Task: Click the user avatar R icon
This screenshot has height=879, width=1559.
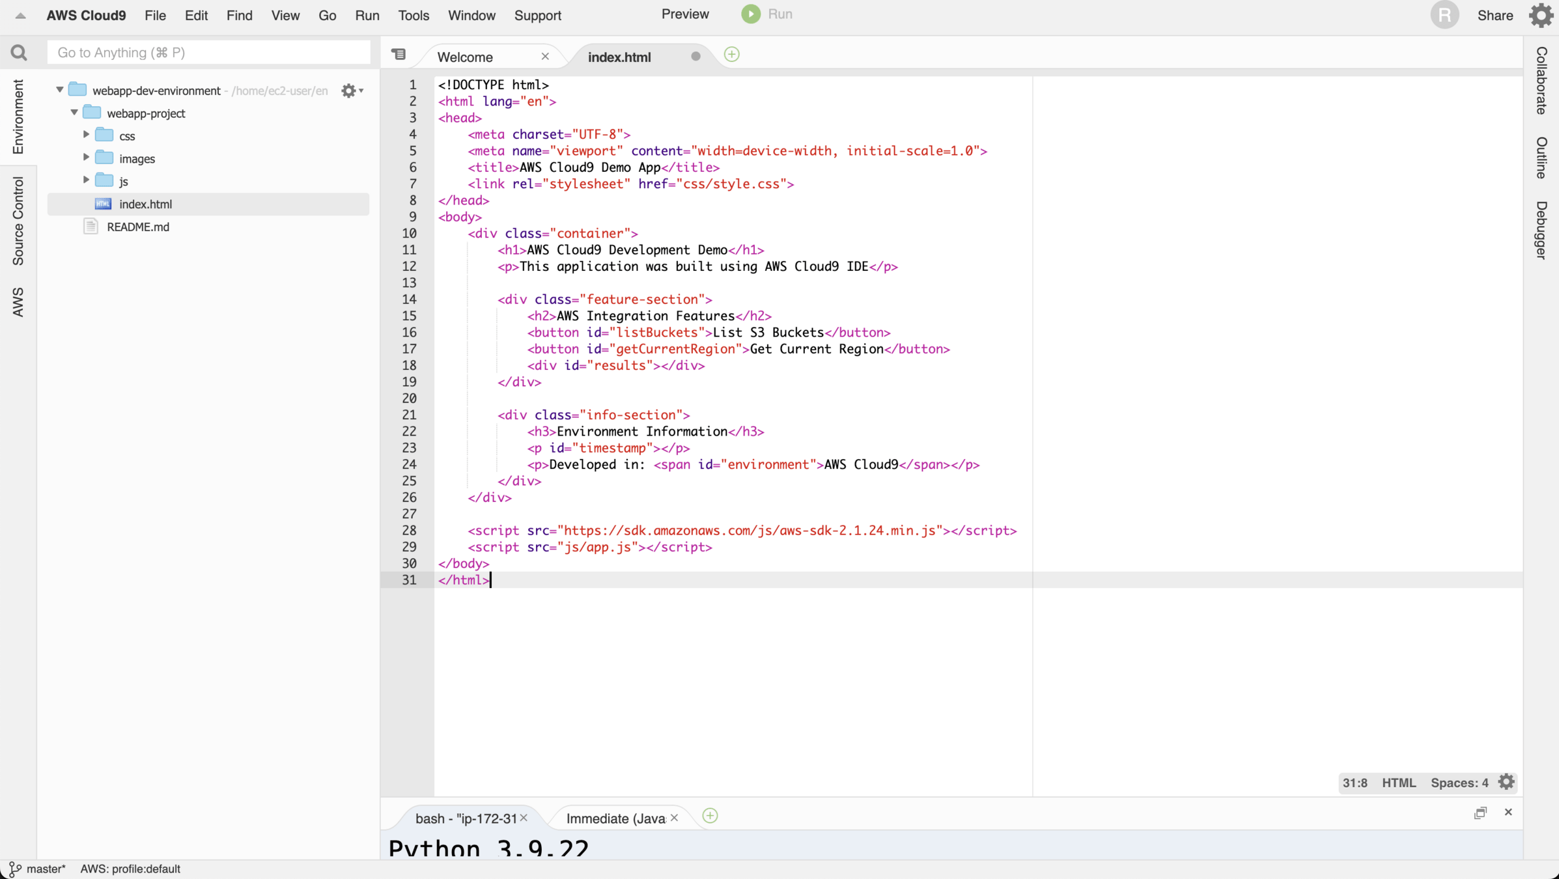Action: click(1444, 15)
